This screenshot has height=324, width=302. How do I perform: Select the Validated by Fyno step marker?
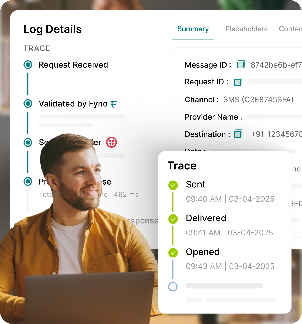coord(28,104)
